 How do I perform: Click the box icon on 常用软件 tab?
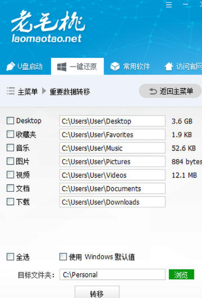point(115,66)
